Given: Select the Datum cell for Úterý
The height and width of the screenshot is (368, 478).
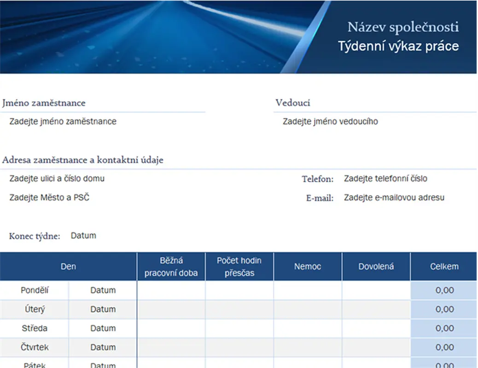Looking at the screenshot, I should (x=102, y=309).
